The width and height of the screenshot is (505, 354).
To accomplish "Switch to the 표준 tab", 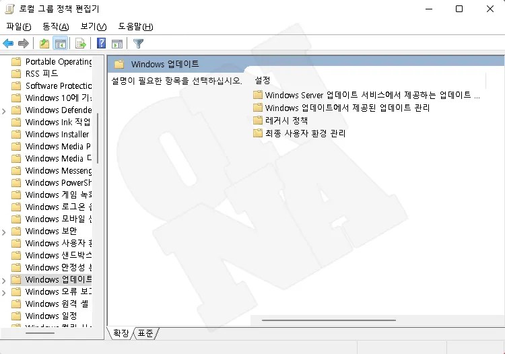I will point(145,333).
